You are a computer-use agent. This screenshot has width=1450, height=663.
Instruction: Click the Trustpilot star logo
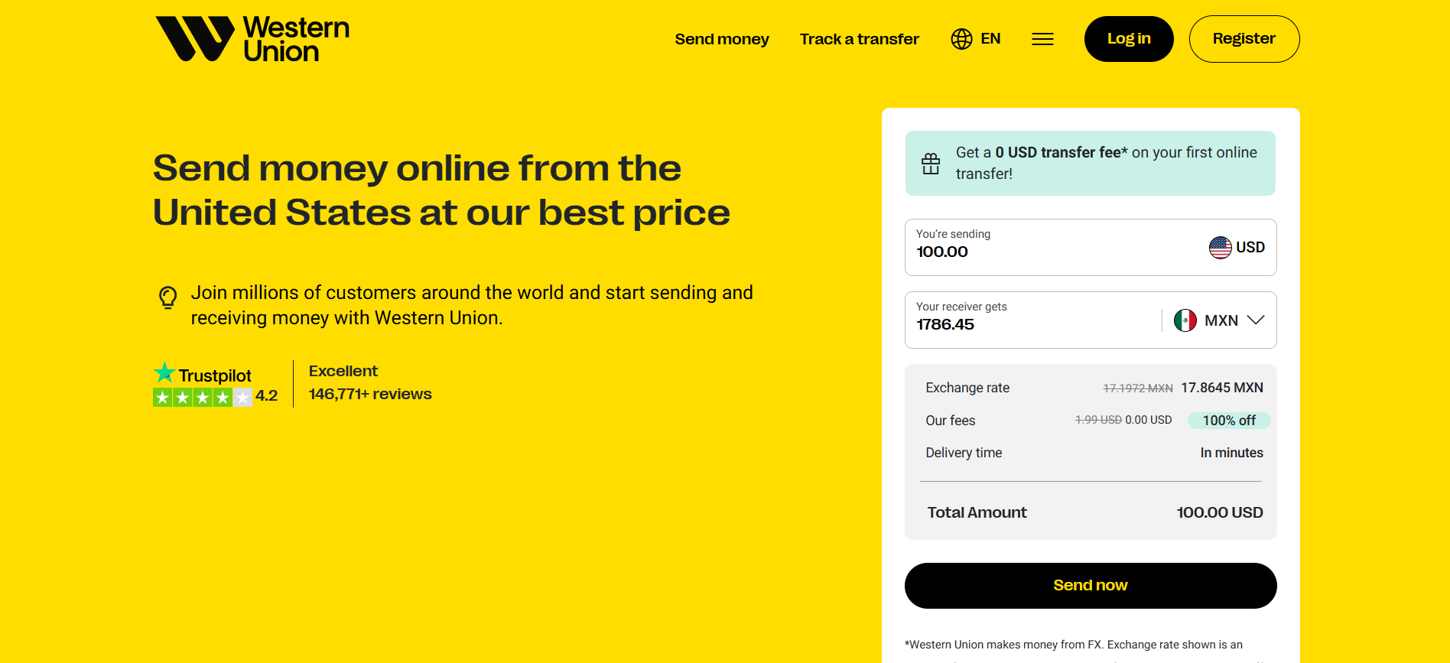164,372
